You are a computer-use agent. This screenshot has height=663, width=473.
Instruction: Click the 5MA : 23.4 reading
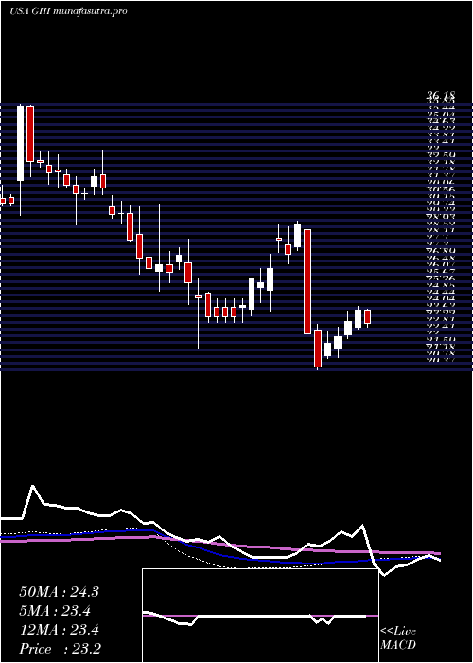click(56, 611)
